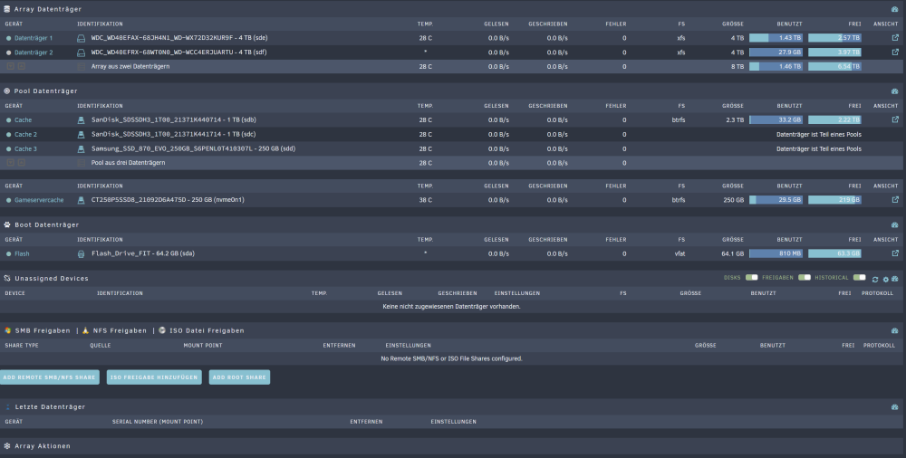Image resolution: width=906 pixels, height=458 pixels.
Task: Click Add Remote SMB/NFS Share button
Action: point(50,377)
